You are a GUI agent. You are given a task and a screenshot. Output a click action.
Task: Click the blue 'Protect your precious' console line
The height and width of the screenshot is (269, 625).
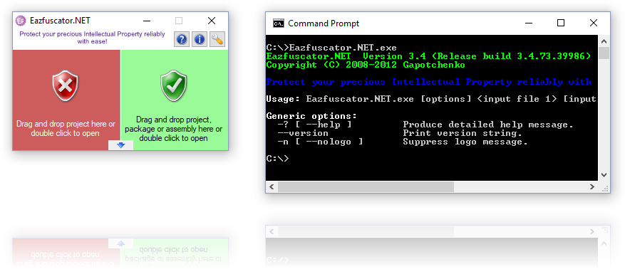pos(429,82)
